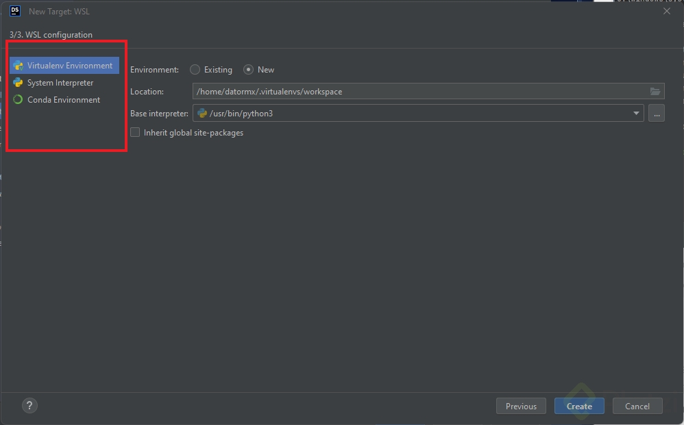Click the Virtualenv Environment python icon
Viewport: 684px width, 425px height.
(18, 65)
